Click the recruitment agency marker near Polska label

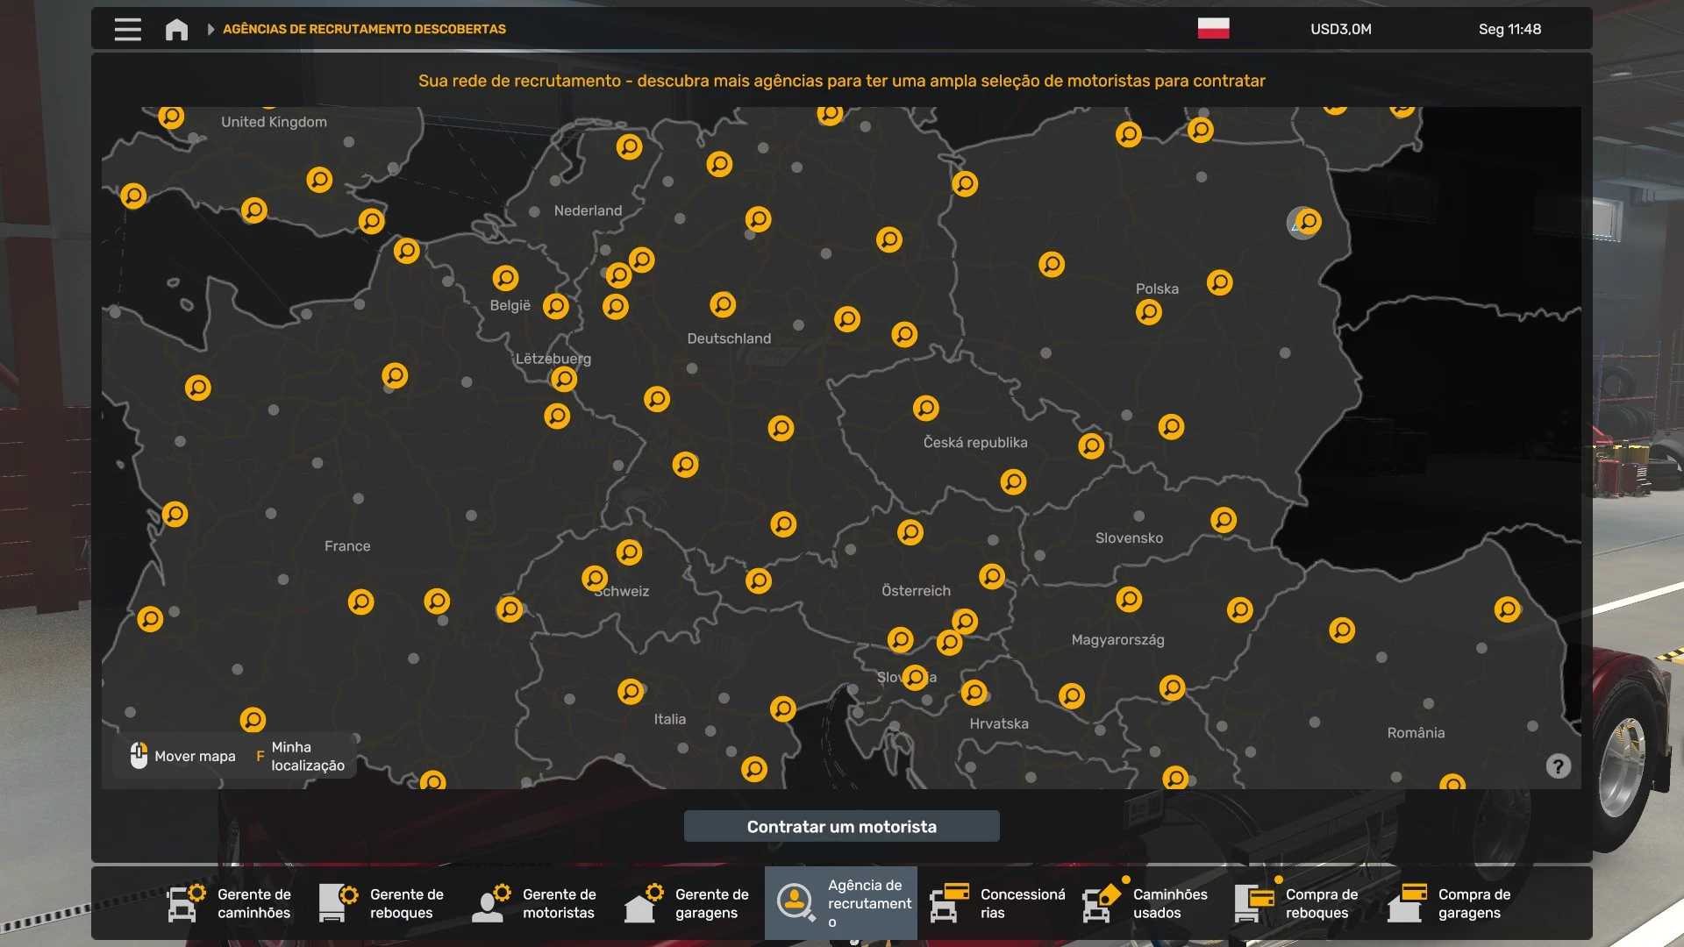(x=1148, y=312)
